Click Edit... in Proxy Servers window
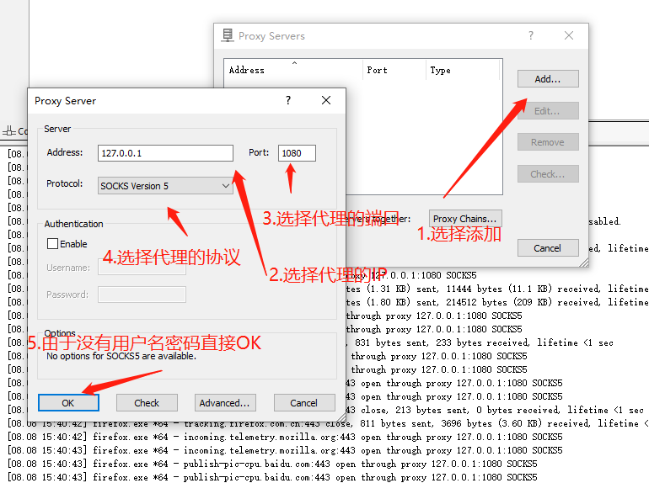Image resolution: width=649 pixels, height=483 pixels. coord(548,111)
